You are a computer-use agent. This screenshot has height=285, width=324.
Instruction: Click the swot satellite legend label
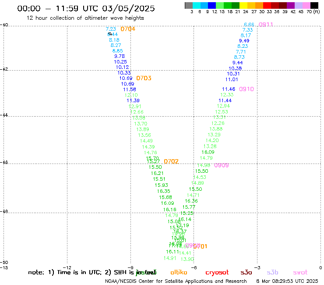pos(300,273)
